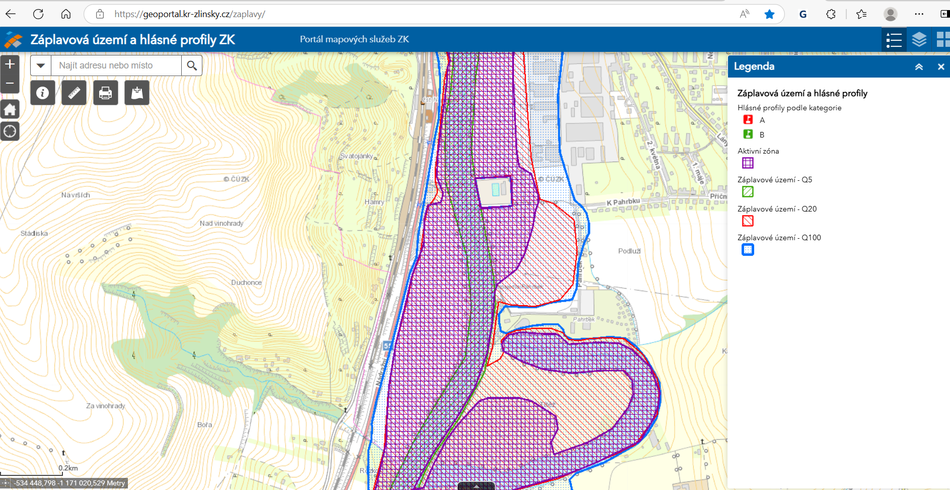Screen dimensions: 950x490
Task: Click the Q100 blue legend swatch
Action: [748, 250]
